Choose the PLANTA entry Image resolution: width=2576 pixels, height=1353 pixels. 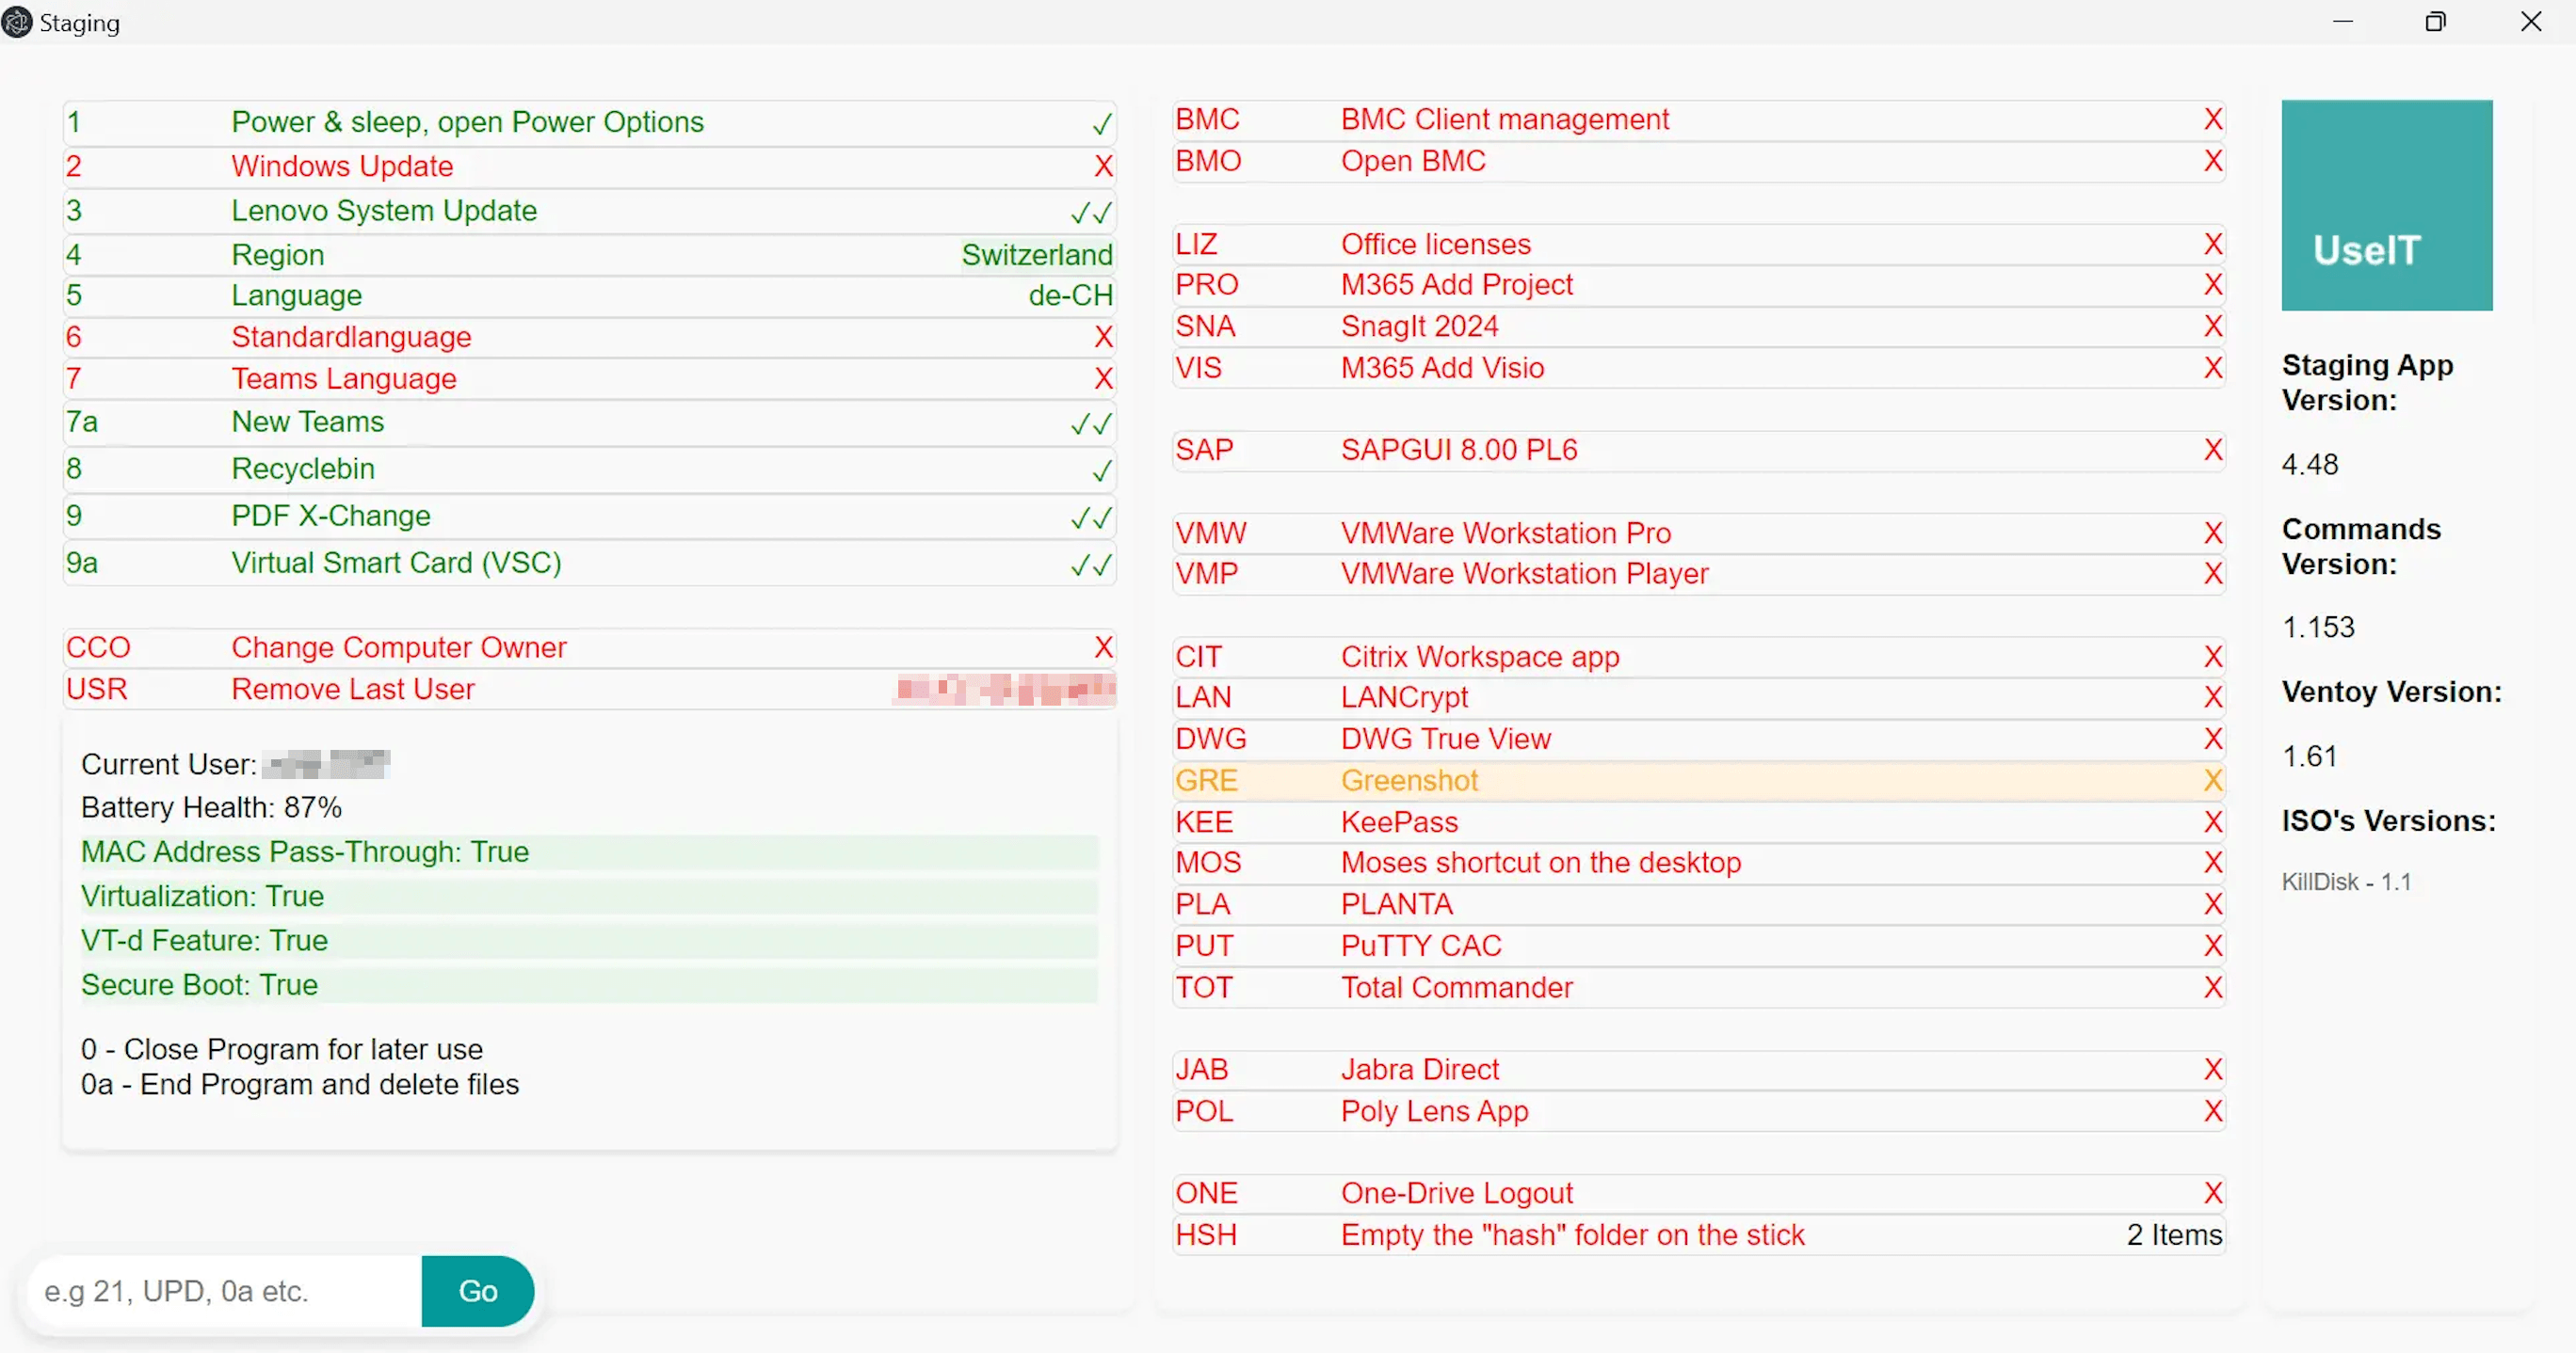[1698, 905]
